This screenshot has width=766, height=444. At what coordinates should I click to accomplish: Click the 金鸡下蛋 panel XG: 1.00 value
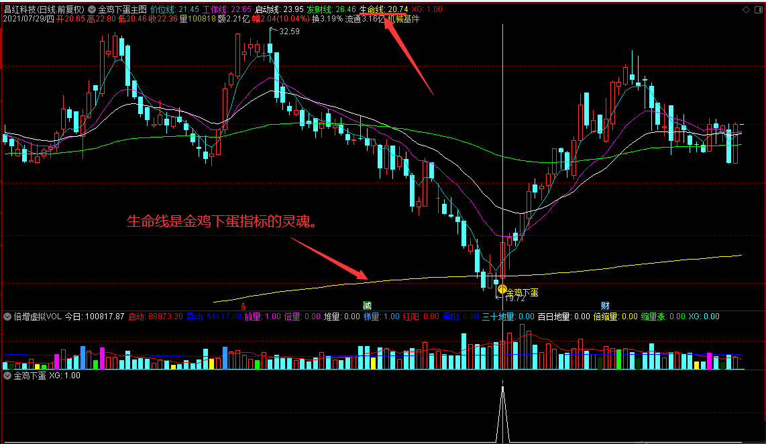(64, 376)
